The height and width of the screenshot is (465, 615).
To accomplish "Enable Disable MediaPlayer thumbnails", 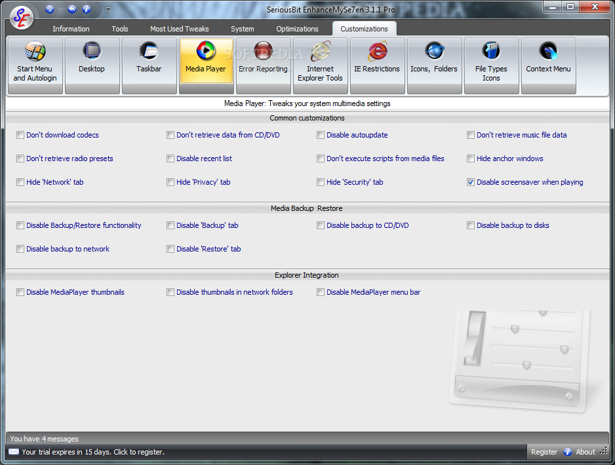I will click(x=20, y=292).
